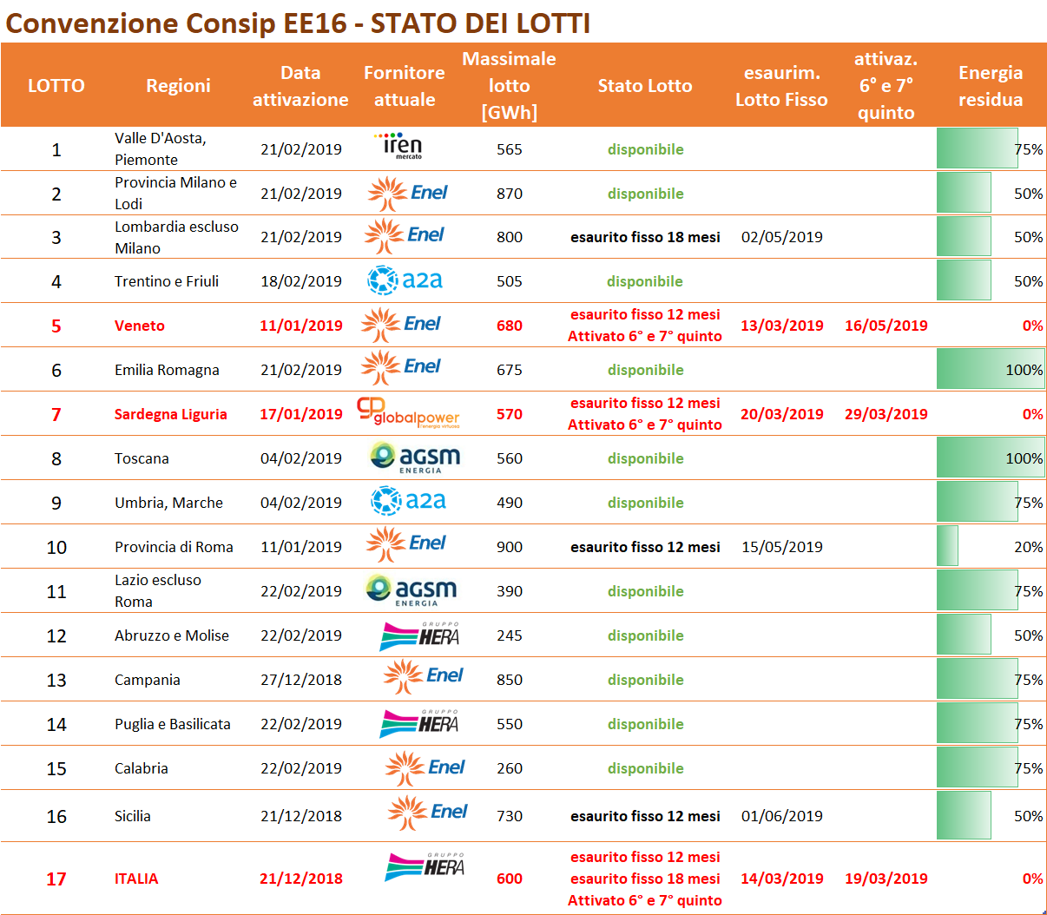Click the Hera logo in the Abruzzo e Molise row
This screenshot has height=915, width=1047.
click(419, 635)
